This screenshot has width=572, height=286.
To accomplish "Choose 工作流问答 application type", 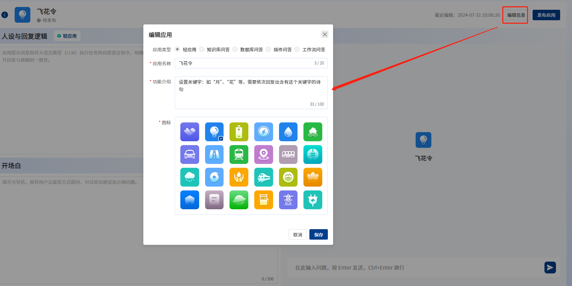I will coord(297,50).
